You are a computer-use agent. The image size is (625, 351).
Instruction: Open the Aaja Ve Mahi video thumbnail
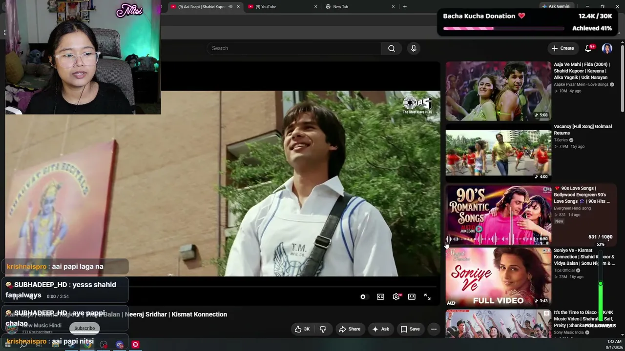(x=498, y=91)
